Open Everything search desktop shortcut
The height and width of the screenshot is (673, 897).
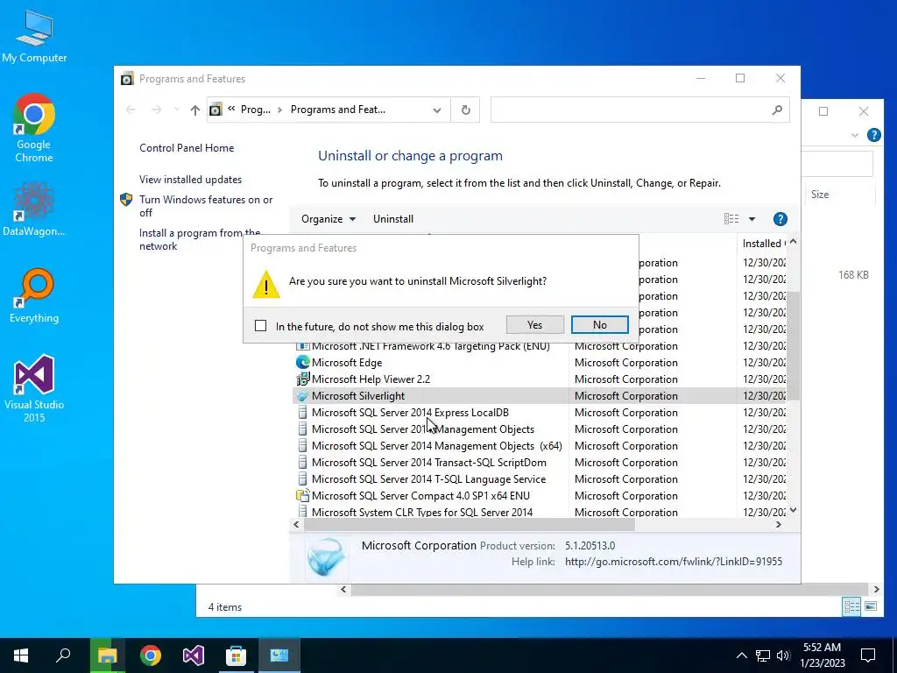(34, 296)
